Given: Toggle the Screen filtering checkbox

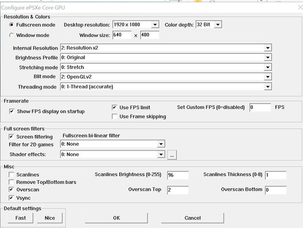Looking at the screenshot, I should click(x=11, y=137).
